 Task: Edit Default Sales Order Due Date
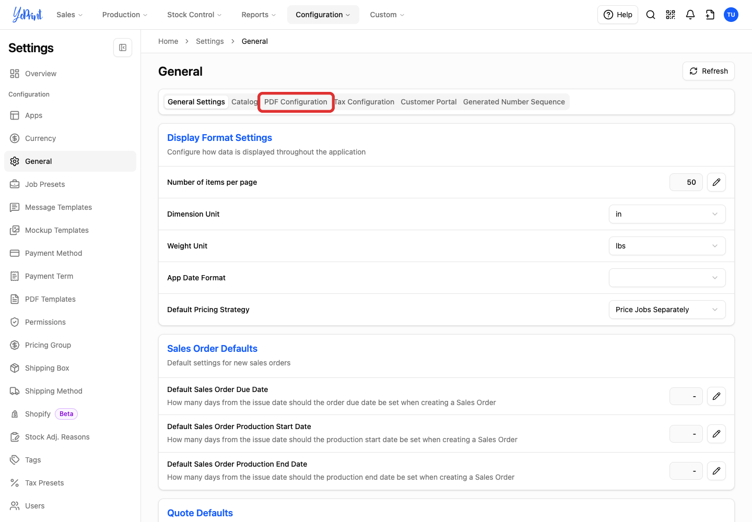[x=716, y=396]
